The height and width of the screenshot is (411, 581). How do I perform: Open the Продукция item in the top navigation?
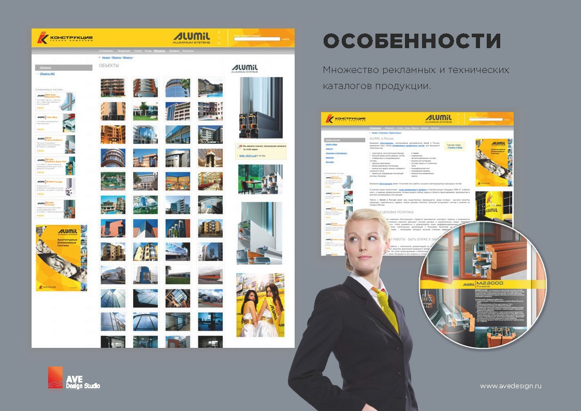click(124, 50)
